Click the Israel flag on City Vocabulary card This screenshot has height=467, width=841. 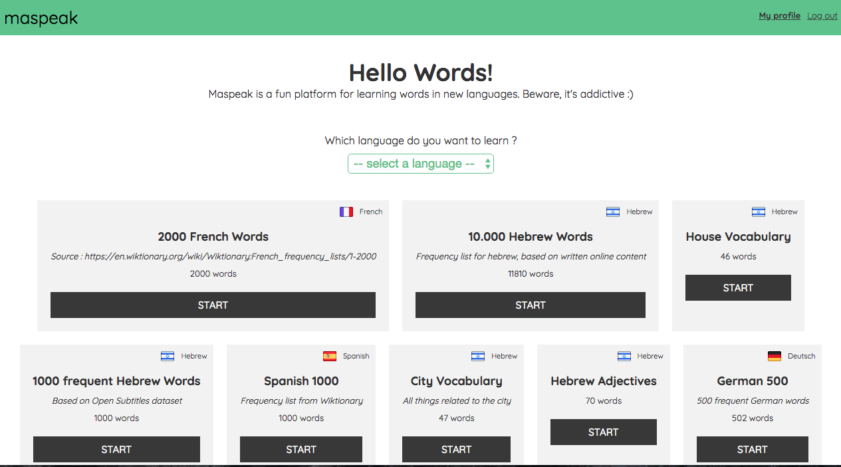tap(478, 356)
